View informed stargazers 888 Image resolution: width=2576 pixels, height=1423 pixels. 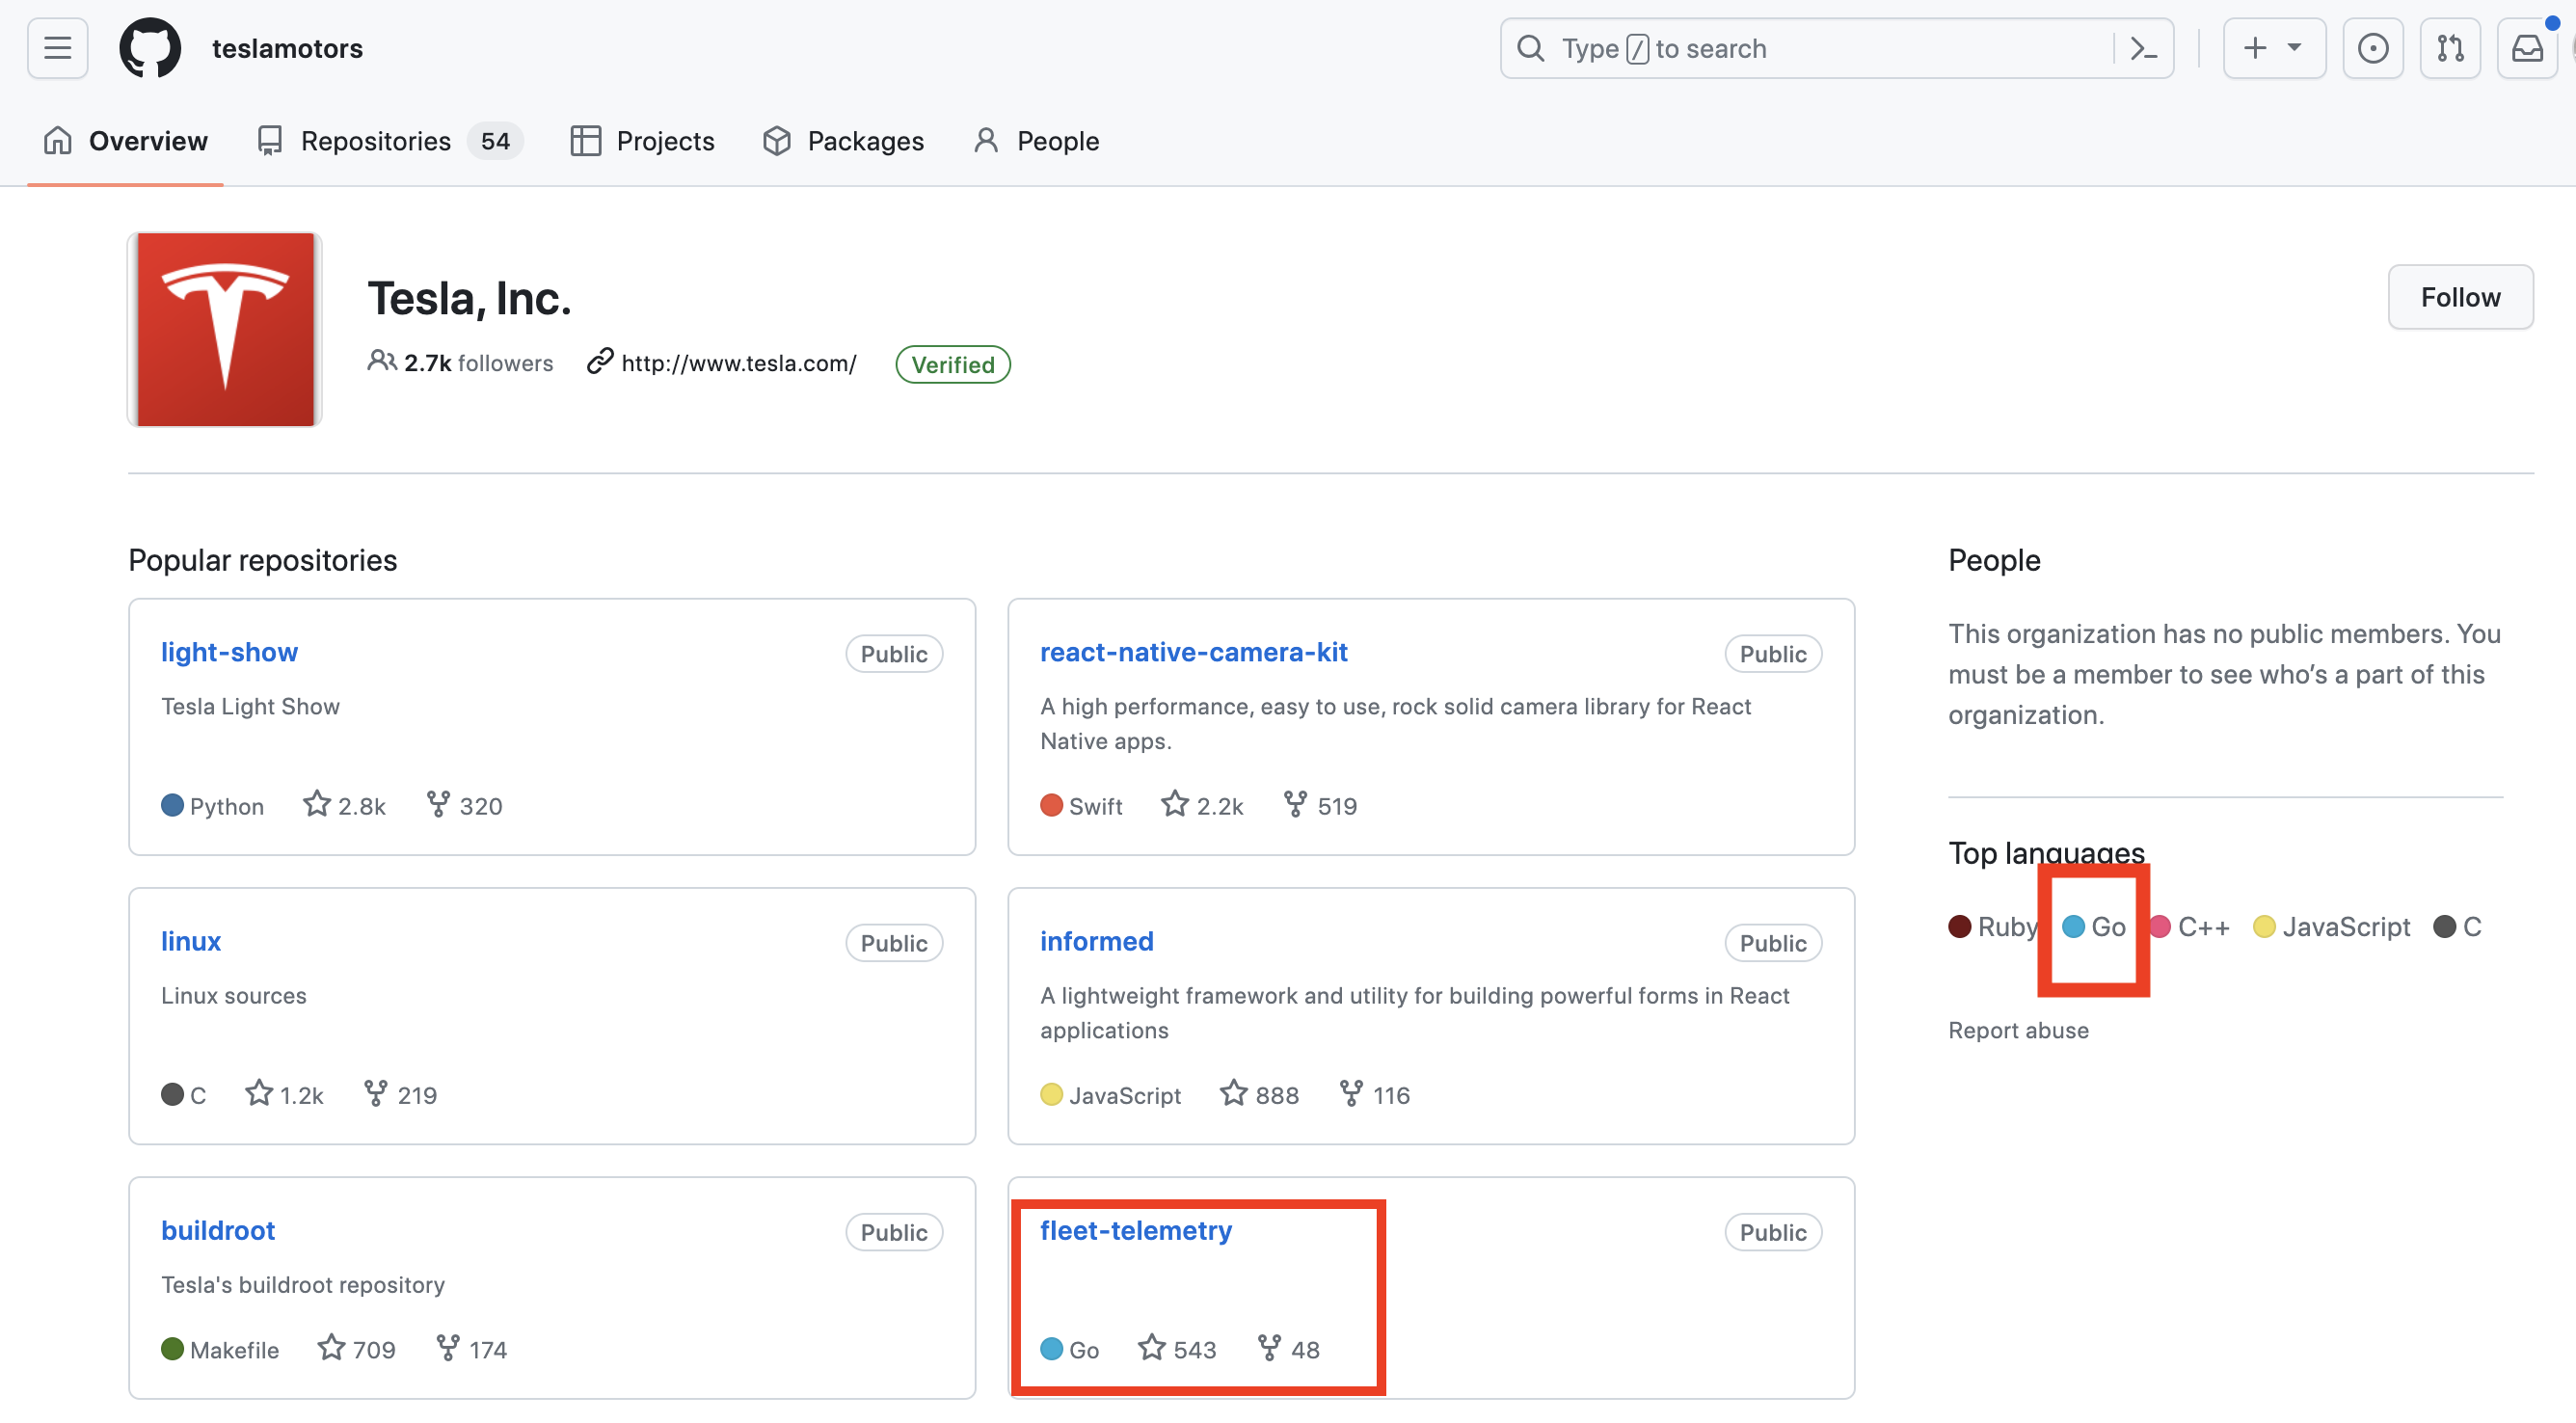coord(1259,1094)
